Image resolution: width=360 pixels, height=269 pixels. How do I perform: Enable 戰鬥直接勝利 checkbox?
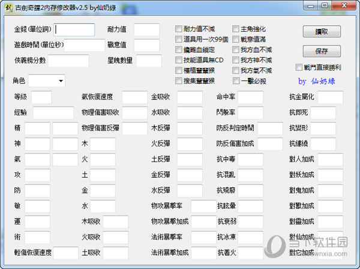click(x=299, y=67)
